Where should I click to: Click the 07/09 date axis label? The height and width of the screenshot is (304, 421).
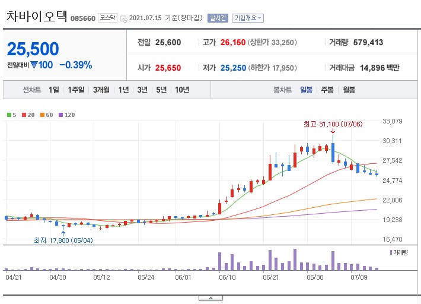pos(359,277)
